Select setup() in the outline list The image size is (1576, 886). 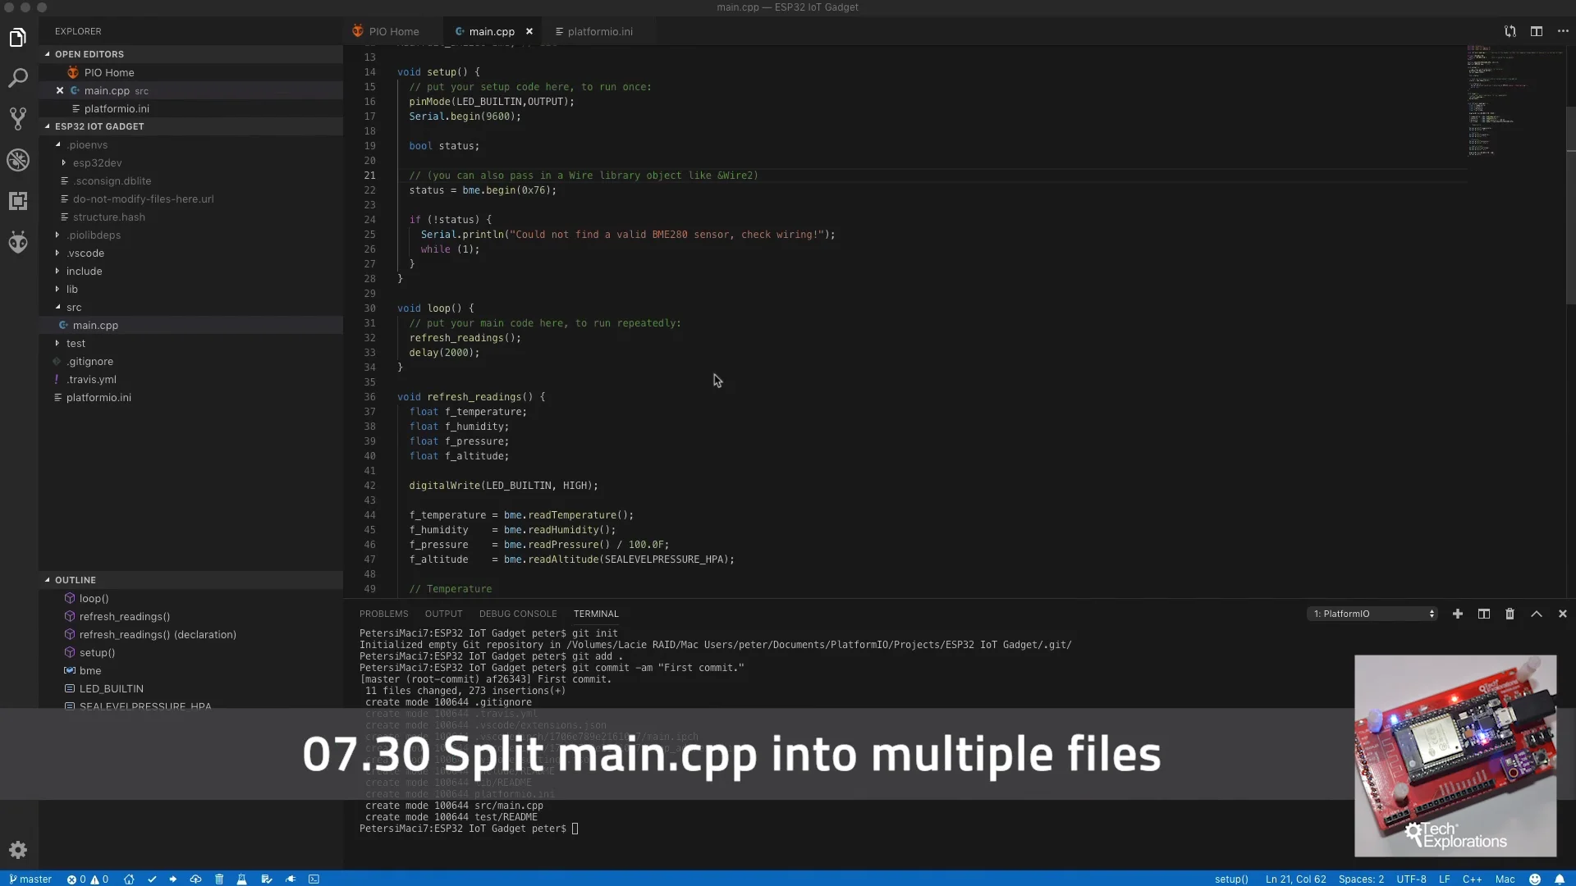97,652
